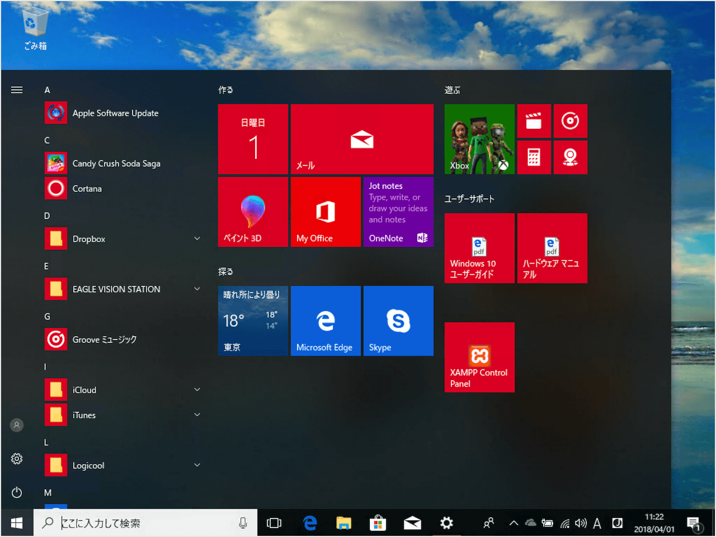Open the Groove music disc small tile
This screenshot has width=716, height=537.
[x=571, y=121]
